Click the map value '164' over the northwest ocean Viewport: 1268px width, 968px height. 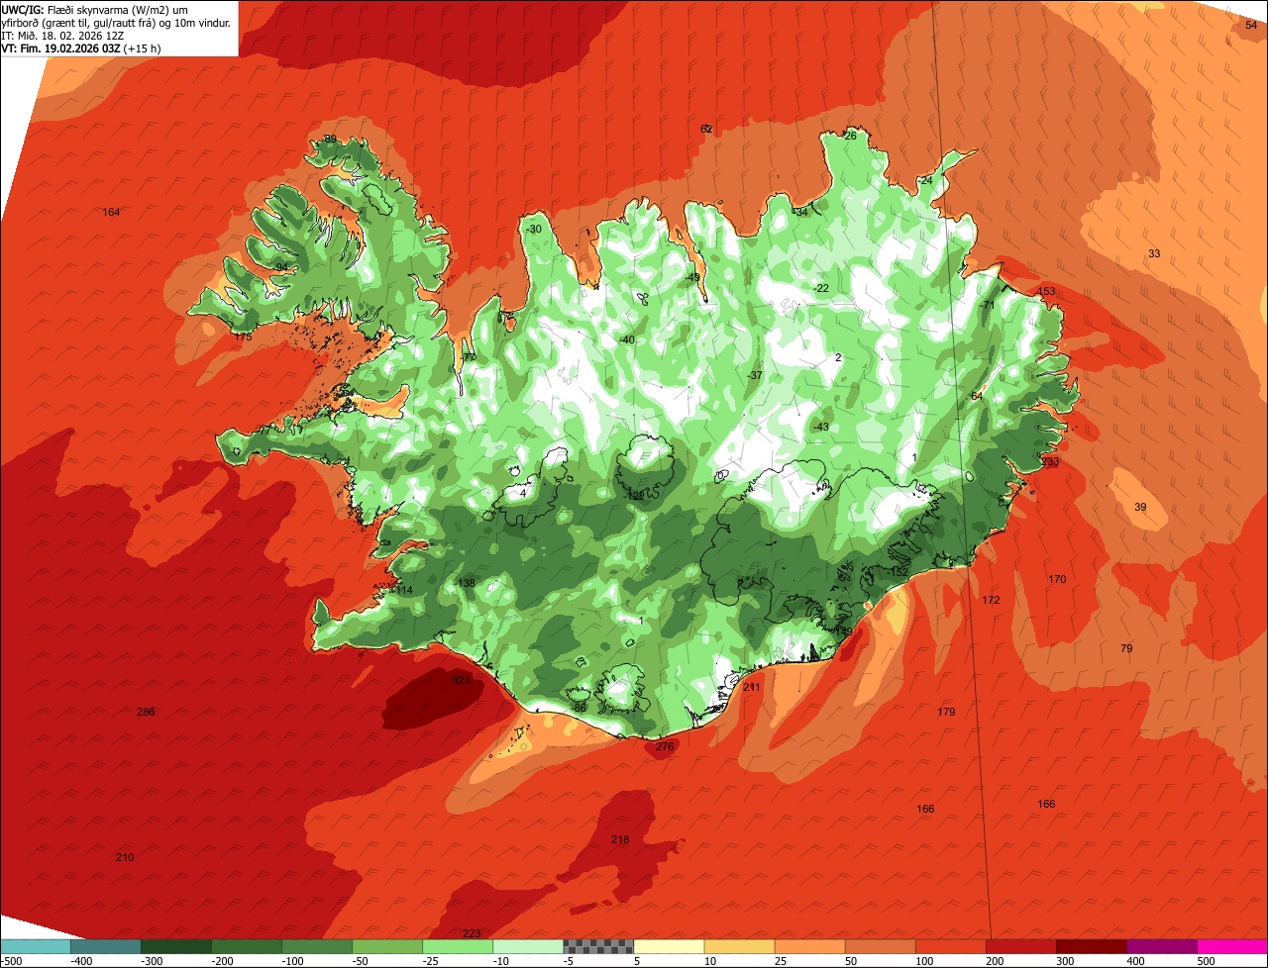111,212
